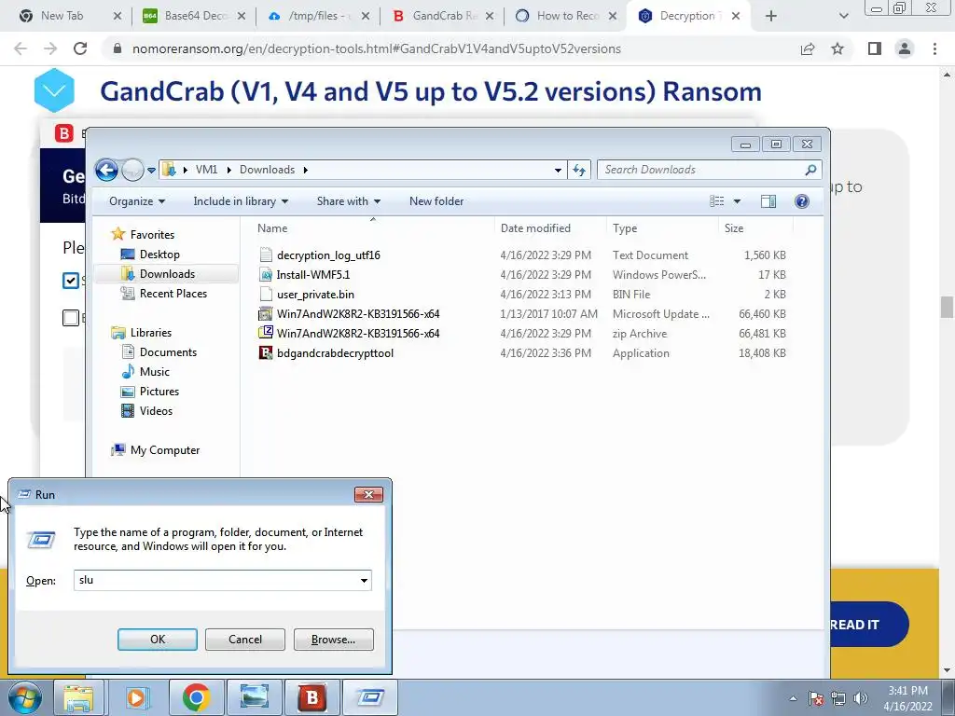
Task: Click OK in the Run dialog
Action: tap(157, 640)
